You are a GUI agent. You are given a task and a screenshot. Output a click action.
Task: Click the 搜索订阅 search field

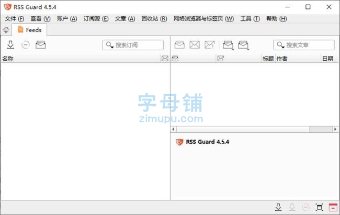click(x=133, y=45)
